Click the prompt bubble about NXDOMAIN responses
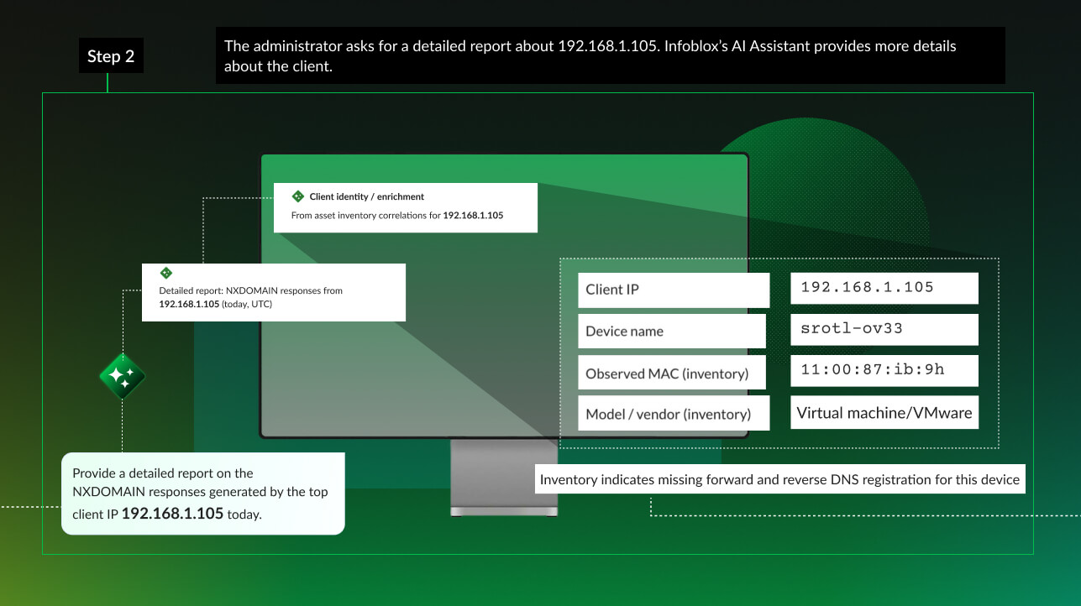 point(203,494)
